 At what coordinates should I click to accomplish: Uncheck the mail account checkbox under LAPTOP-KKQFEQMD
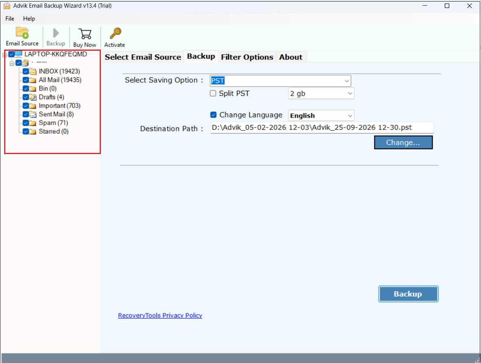click(x=19, y=63)
